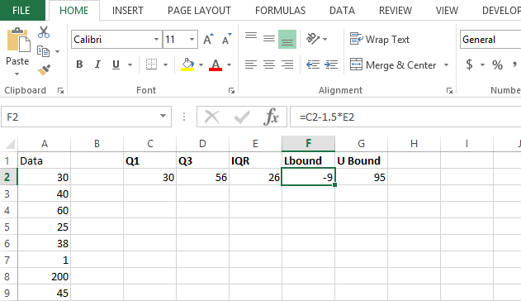
Task: Click the Increase Font Size icon
Action: pos(209,39)
